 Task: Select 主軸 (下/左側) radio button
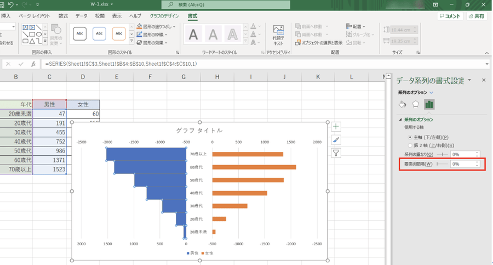coord(410,137)
